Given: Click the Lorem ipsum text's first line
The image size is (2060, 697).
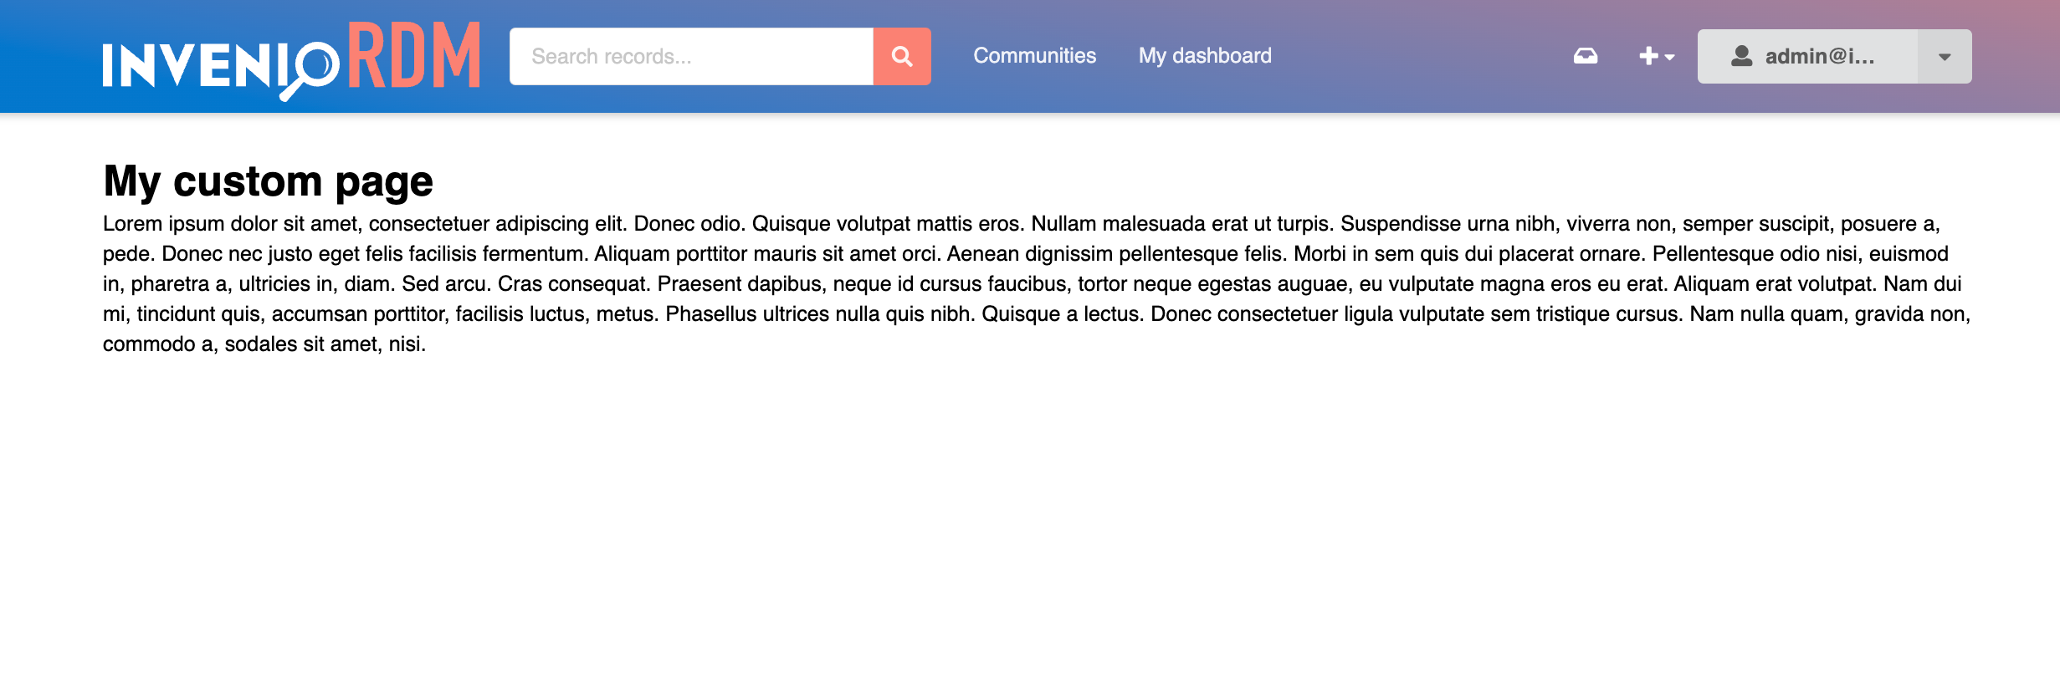Looking at the screenshot, I should (x=1021, y=224).
